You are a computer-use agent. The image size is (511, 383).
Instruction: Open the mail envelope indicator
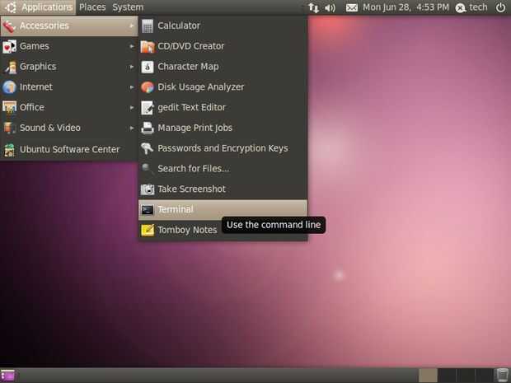pyautogui.click(x=352, y=7)
